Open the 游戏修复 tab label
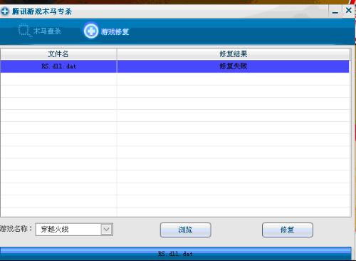Image resolution: width=356 pixels, height=261 pixels. coord(115,31)
